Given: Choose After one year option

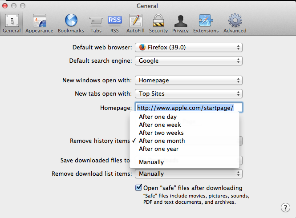Looking at the screenshot, I should tap(184, 149).
